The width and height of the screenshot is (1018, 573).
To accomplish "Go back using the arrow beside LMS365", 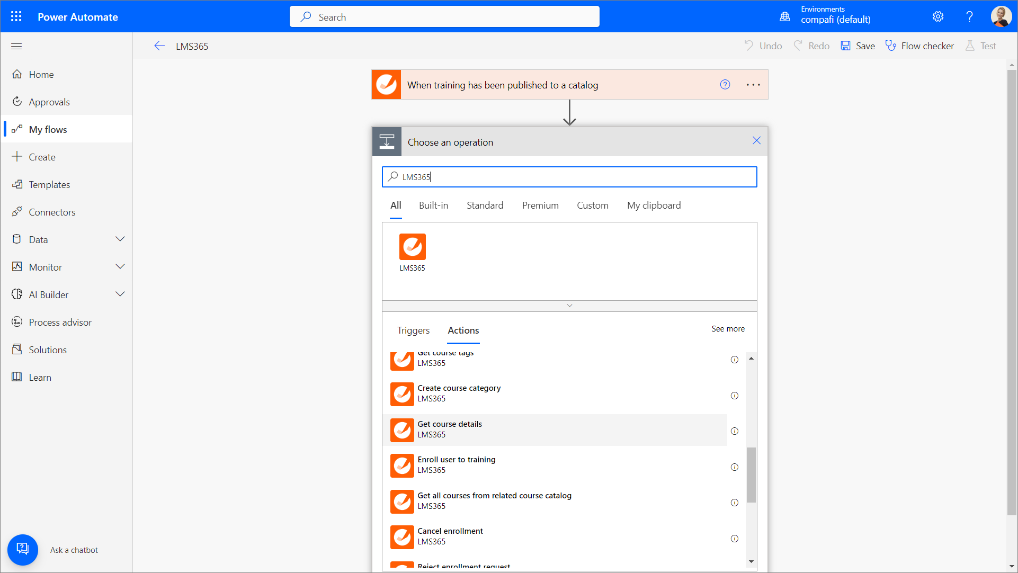I will [159, 46].
